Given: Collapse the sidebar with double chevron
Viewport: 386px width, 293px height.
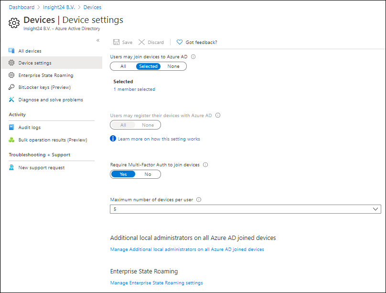Looking at the screenshot, I should pos(98,40).
